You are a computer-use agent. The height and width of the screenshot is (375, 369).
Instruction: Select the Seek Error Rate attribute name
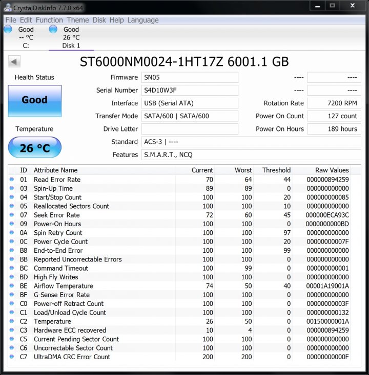click(x=56, y=215)
